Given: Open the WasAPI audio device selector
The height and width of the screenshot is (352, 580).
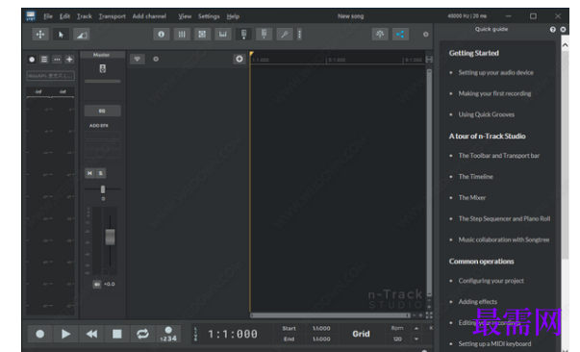Looking at the screenshot, I should pos(50,76).
